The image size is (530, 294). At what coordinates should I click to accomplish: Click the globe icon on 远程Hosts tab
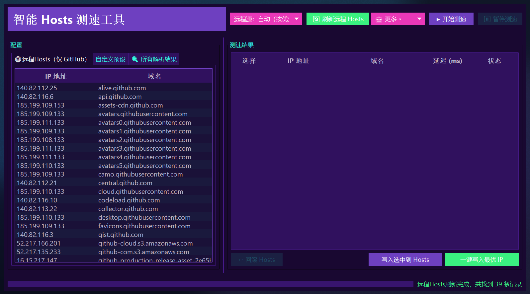coord(18,59)
